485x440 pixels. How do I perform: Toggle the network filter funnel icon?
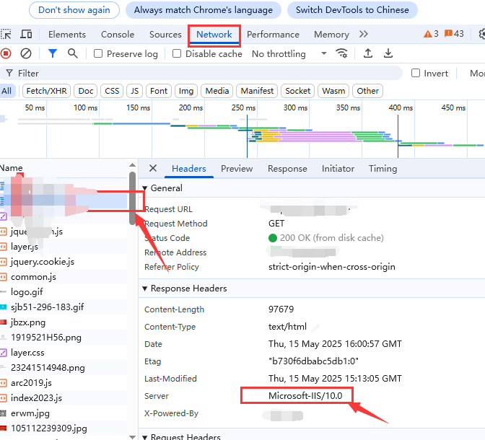point(53,53)
